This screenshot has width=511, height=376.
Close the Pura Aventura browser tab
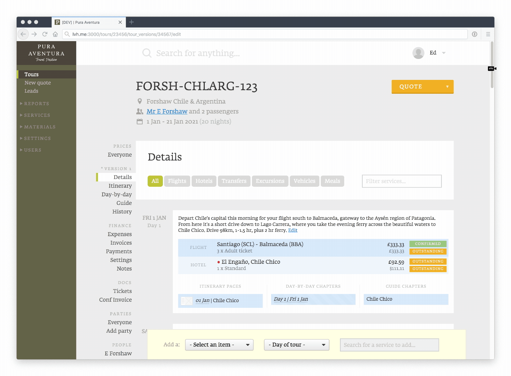[120, 22]
